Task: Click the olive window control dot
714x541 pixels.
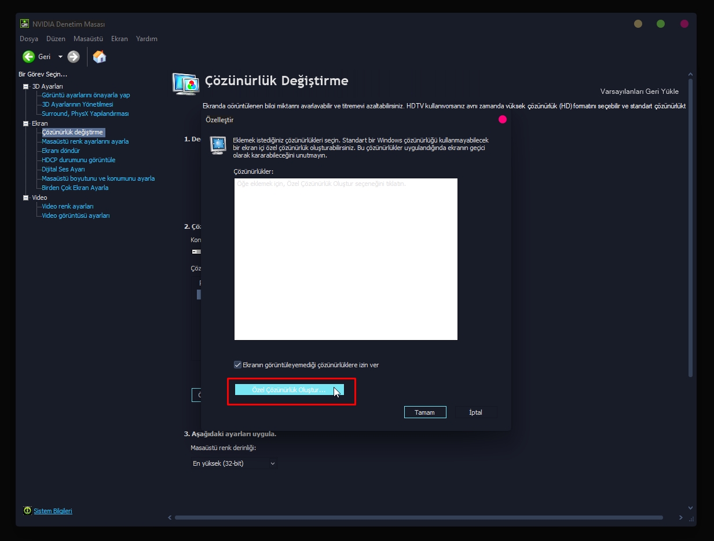Action: 638,24
